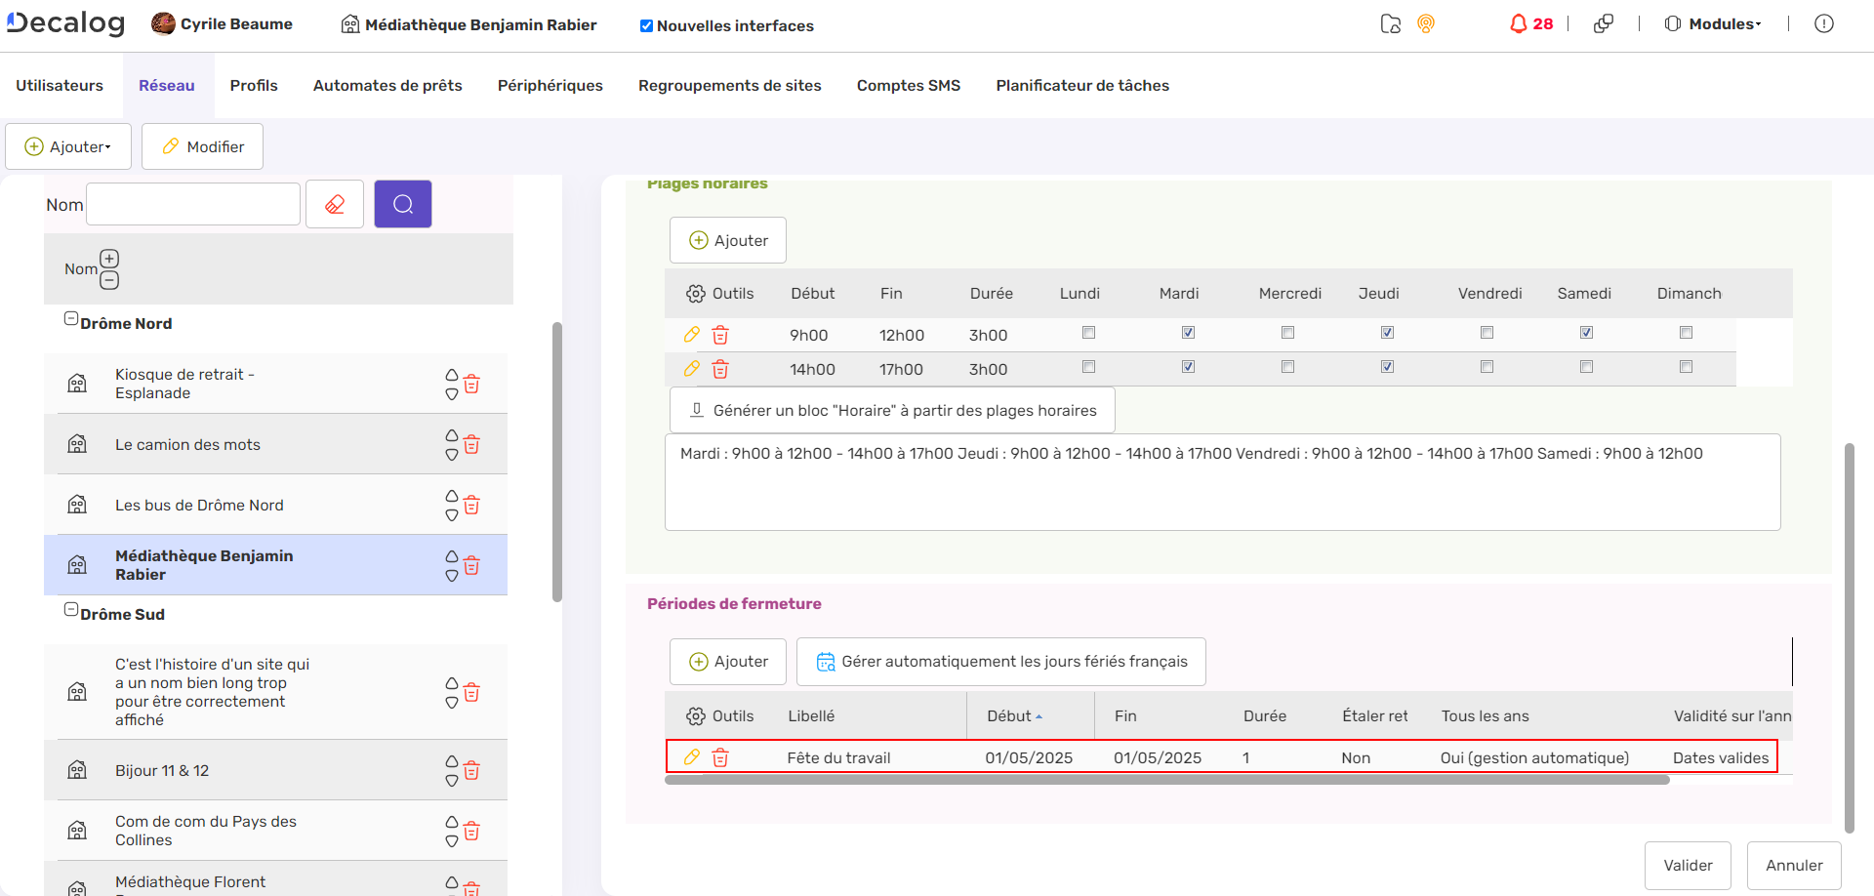Screen dimensions: 1874x896
Task: Switch to the Automates de prêts tab
Action: pyautogui.click(x=387, y=86)
